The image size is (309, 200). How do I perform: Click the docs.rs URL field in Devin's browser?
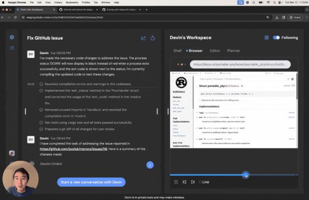(240, 64)
